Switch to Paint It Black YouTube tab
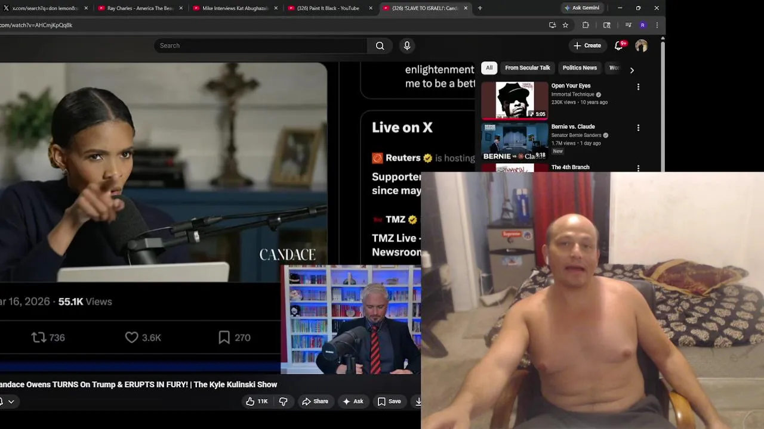 click(x=329, y=8)
